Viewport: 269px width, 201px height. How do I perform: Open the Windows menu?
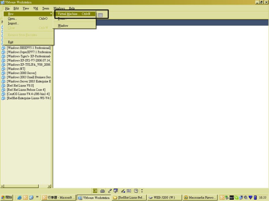[x=59, y=8]
